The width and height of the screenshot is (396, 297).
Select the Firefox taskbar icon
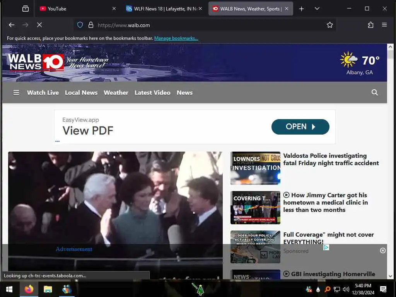coord(29,289)
